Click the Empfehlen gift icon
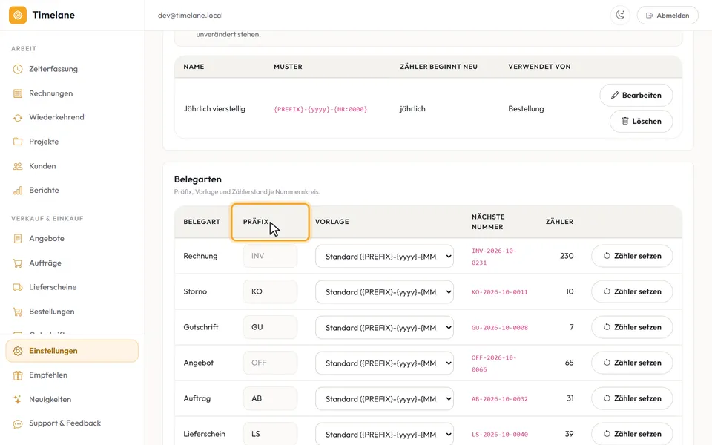712x445 pixels. 18,375
